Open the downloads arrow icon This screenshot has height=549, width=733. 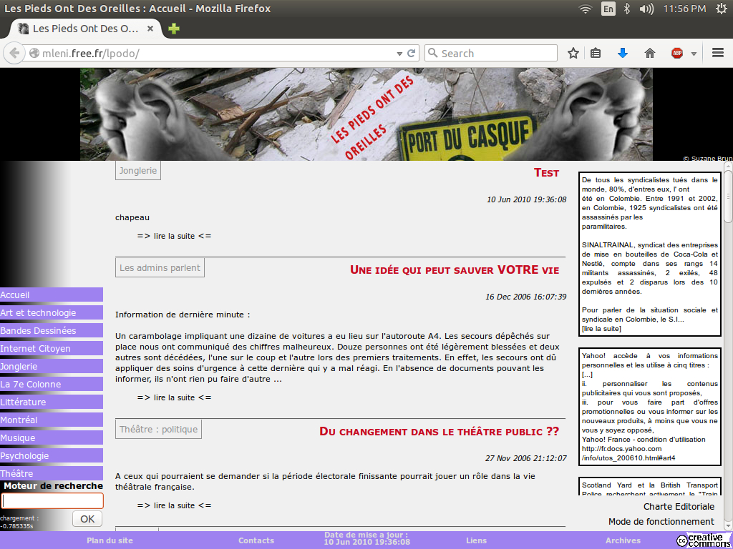point(623,53)
